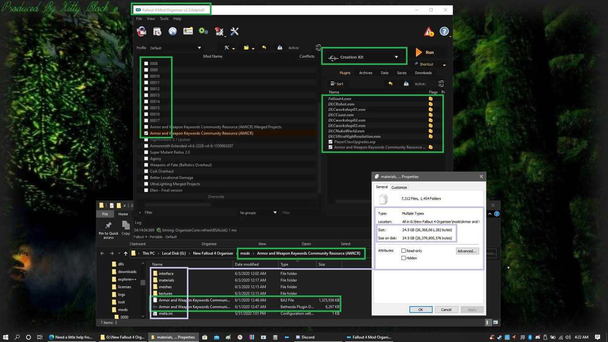Switch to the Downloads tab
Viewport: 608px width, 342px height.
point(423,73)
